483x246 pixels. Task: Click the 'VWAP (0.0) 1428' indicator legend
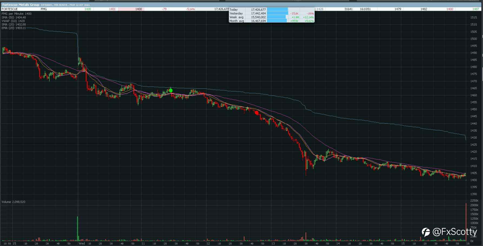pyautogui.click(x=13, y=21)
